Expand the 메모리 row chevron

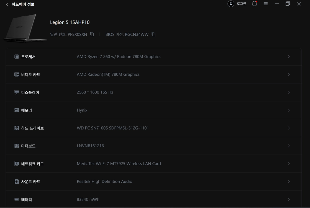[x=289, y=110]
